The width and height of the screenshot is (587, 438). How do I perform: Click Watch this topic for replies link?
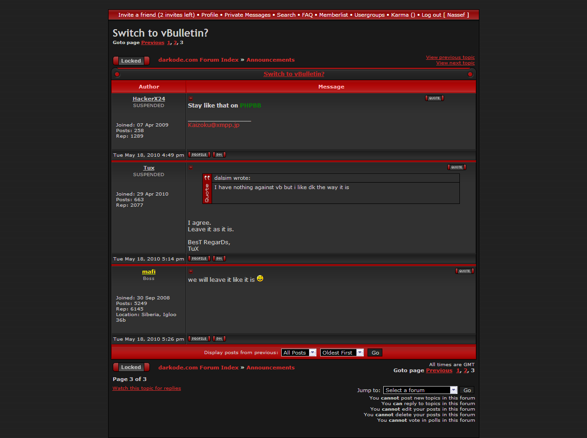pos(147,388)
